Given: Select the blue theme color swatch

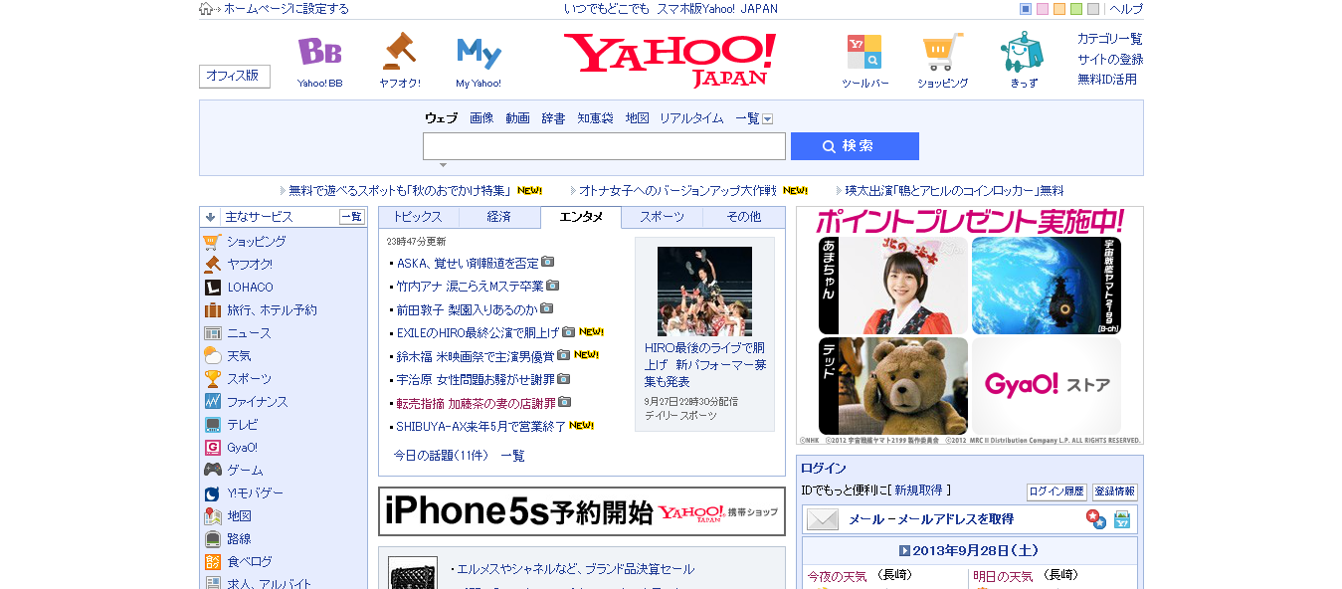Looking at the screenshot, I should (1026, 9).
